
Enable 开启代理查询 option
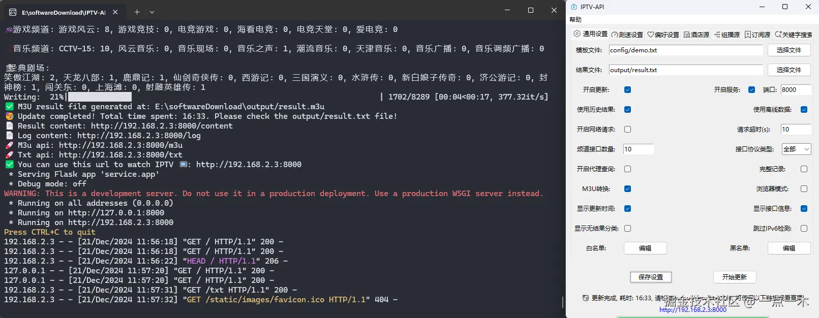pyautogui.click(x=628, y=169)
